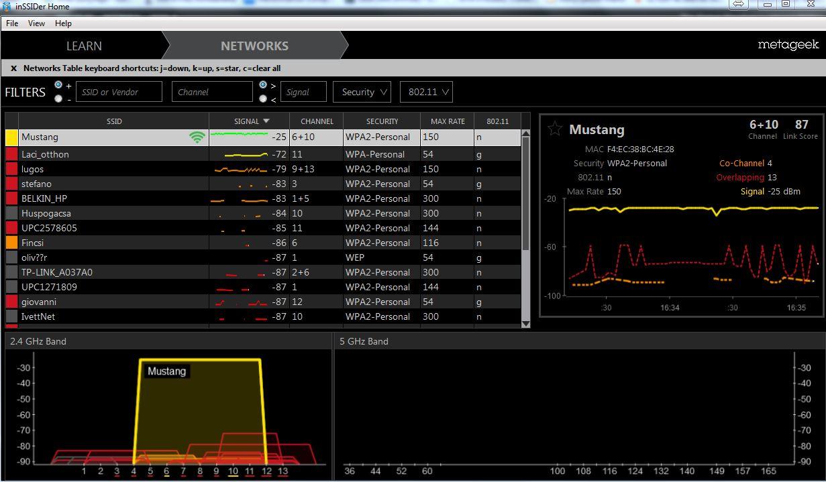Select the greater-than signal filter radio

point(263,85)
